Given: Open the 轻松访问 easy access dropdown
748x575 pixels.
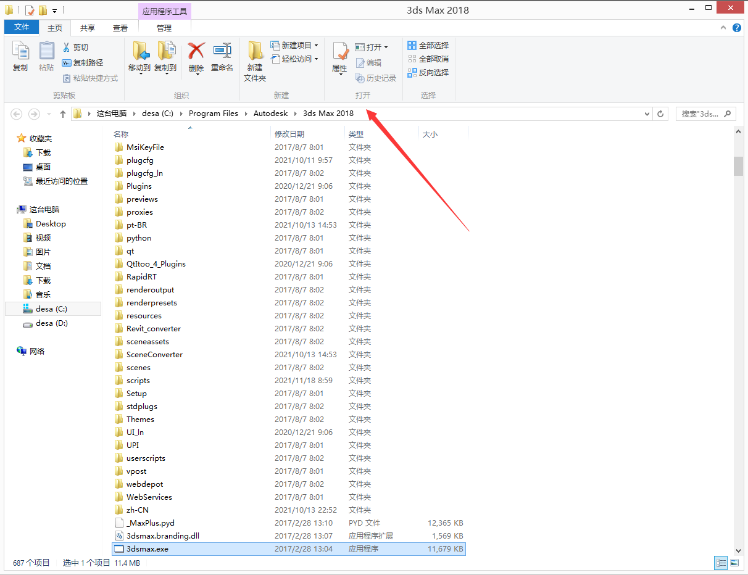Looking at the screenshot, I should coord(294,59).
